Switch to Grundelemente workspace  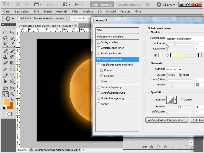coord(129,5)
